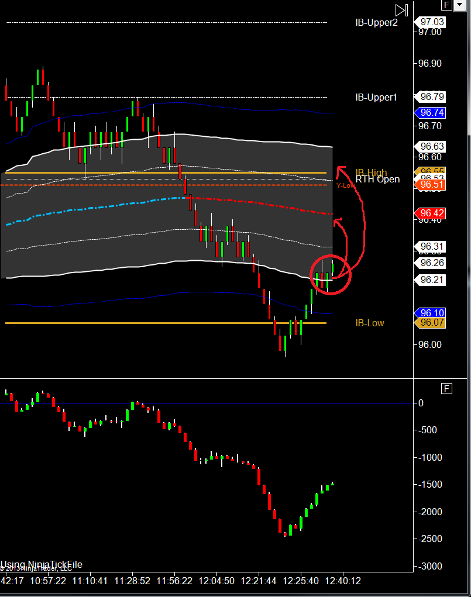Select the IB-Upper2 line label
This screenshot has width=471, height=597.
click(x=376, y=22)
